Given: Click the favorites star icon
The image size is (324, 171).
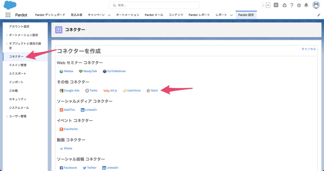Looking at the screenshot, I should pyautogui.click(x=263, y=5).
